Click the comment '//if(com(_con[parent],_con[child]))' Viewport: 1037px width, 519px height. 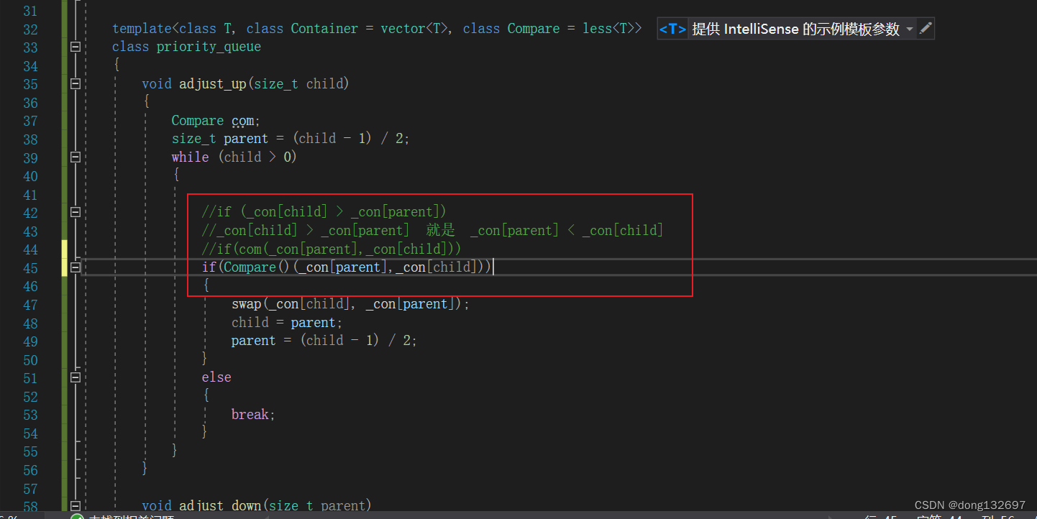pos(332,249)
